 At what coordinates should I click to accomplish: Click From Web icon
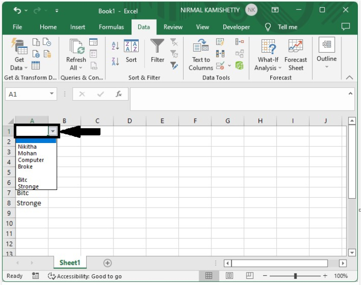36,54
